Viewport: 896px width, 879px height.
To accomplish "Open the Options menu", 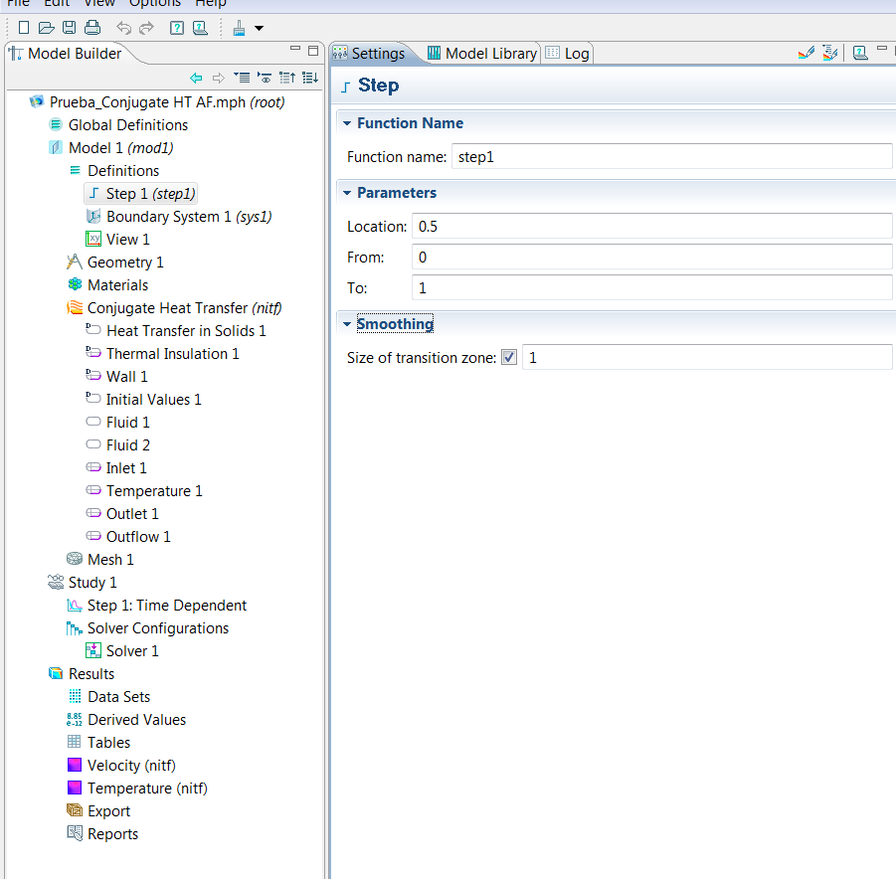I will tap(155, 4).
